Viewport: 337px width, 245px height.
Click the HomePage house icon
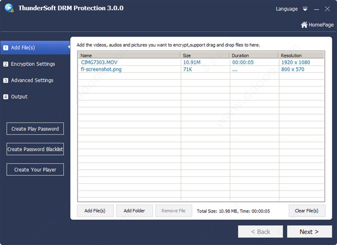[304, 25]
